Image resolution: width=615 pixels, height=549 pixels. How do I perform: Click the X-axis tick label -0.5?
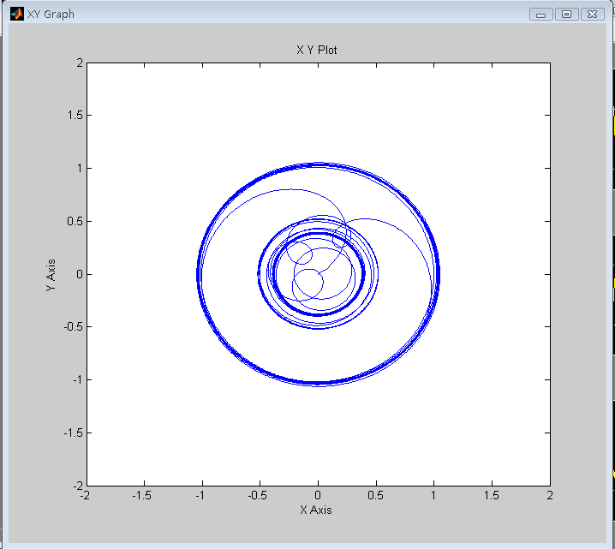point(258,496)
